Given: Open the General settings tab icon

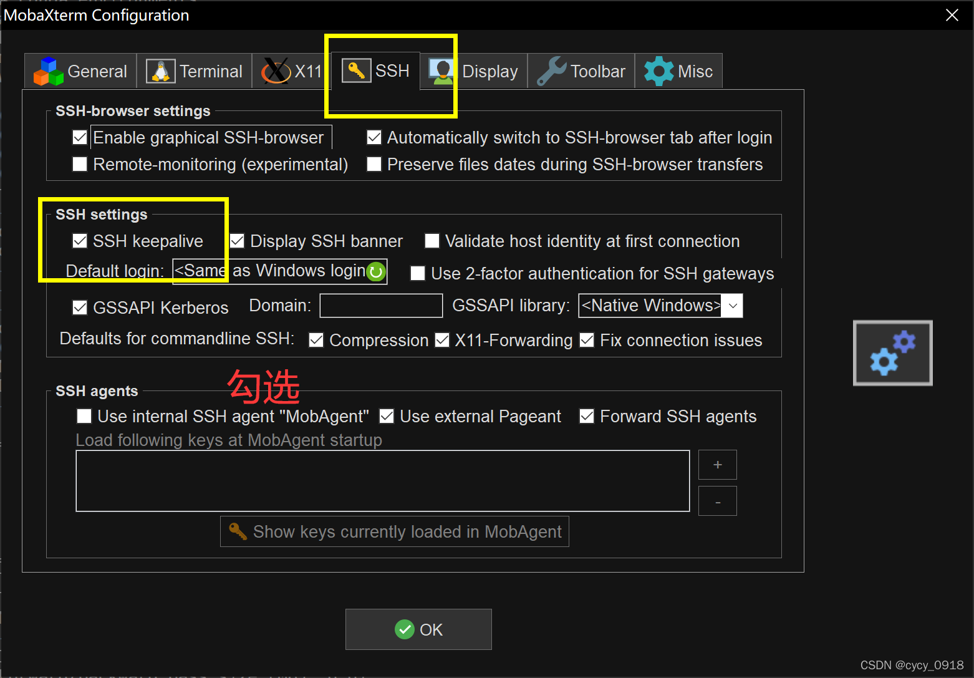Looking at the screenshot, I should tap(48, 70).
